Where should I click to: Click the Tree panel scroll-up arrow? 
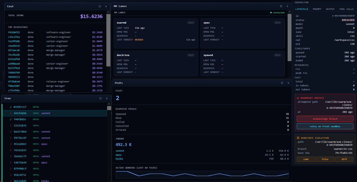pos(109,104)
